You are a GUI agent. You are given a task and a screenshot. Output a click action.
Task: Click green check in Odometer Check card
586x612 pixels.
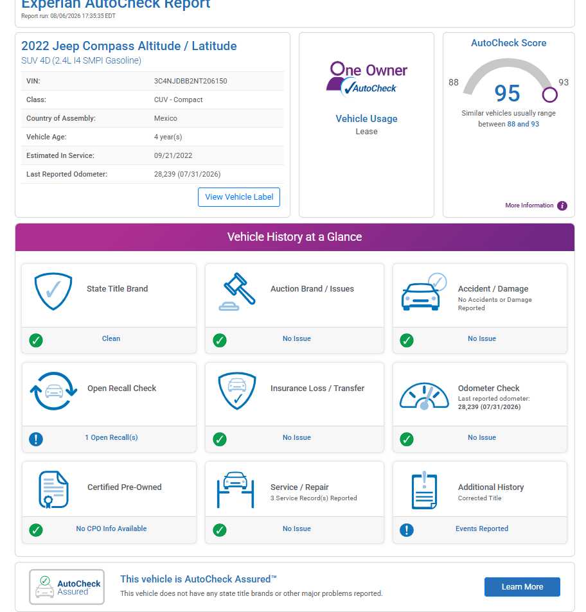(407, 439)
